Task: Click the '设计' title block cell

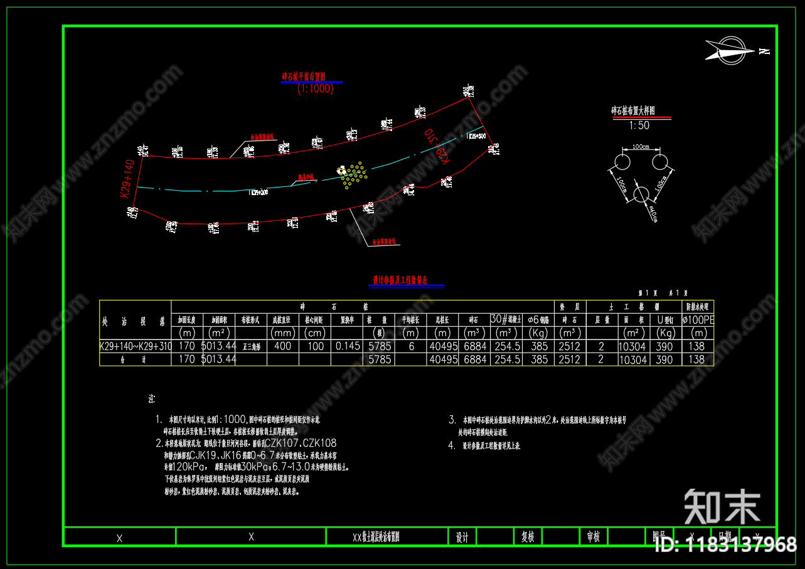Action: click(x=462, y=537)
